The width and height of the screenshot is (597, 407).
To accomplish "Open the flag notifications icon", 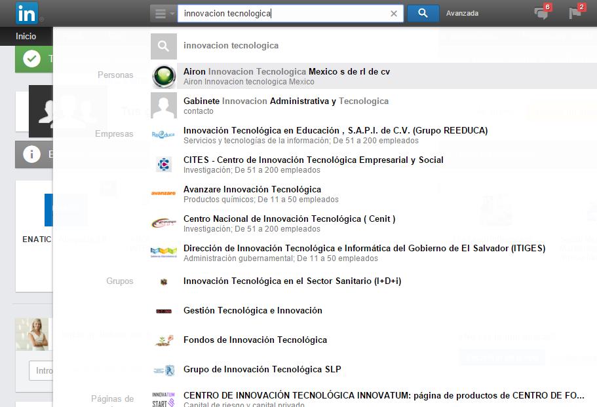I will [575, 12].
